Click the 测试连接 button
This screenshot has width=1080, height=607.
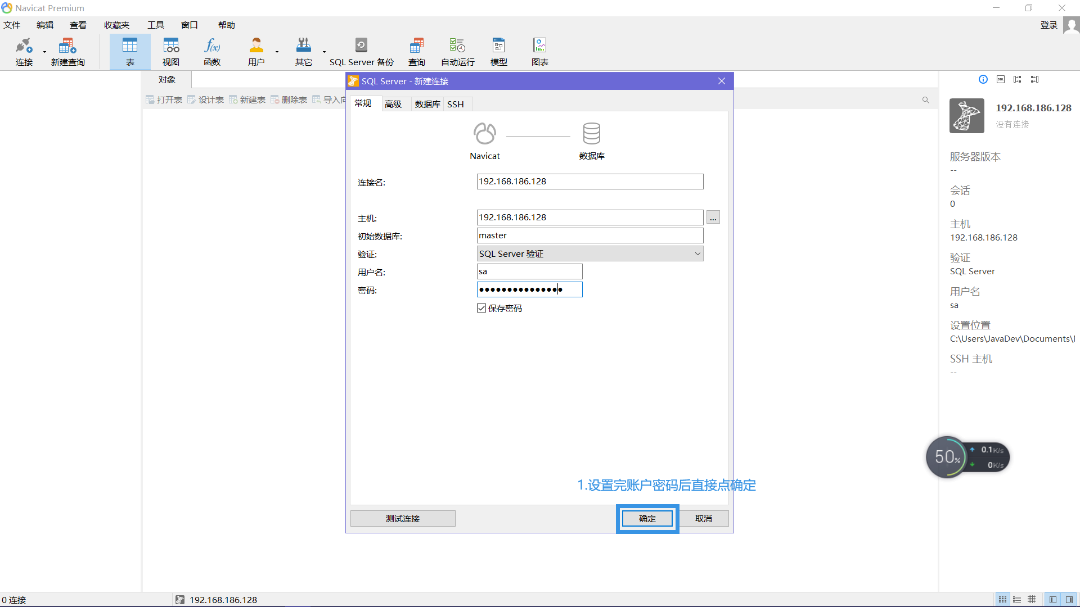[x=403, y=518]
